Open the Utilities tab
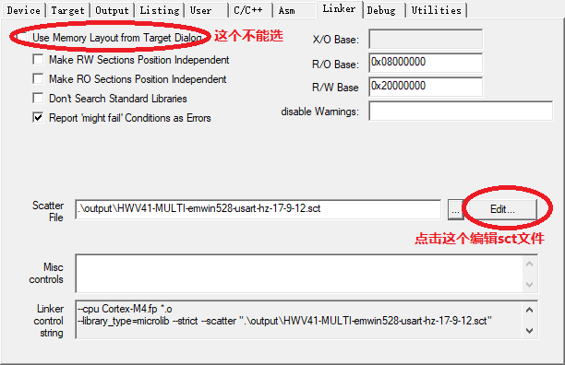 click(436, 10)
